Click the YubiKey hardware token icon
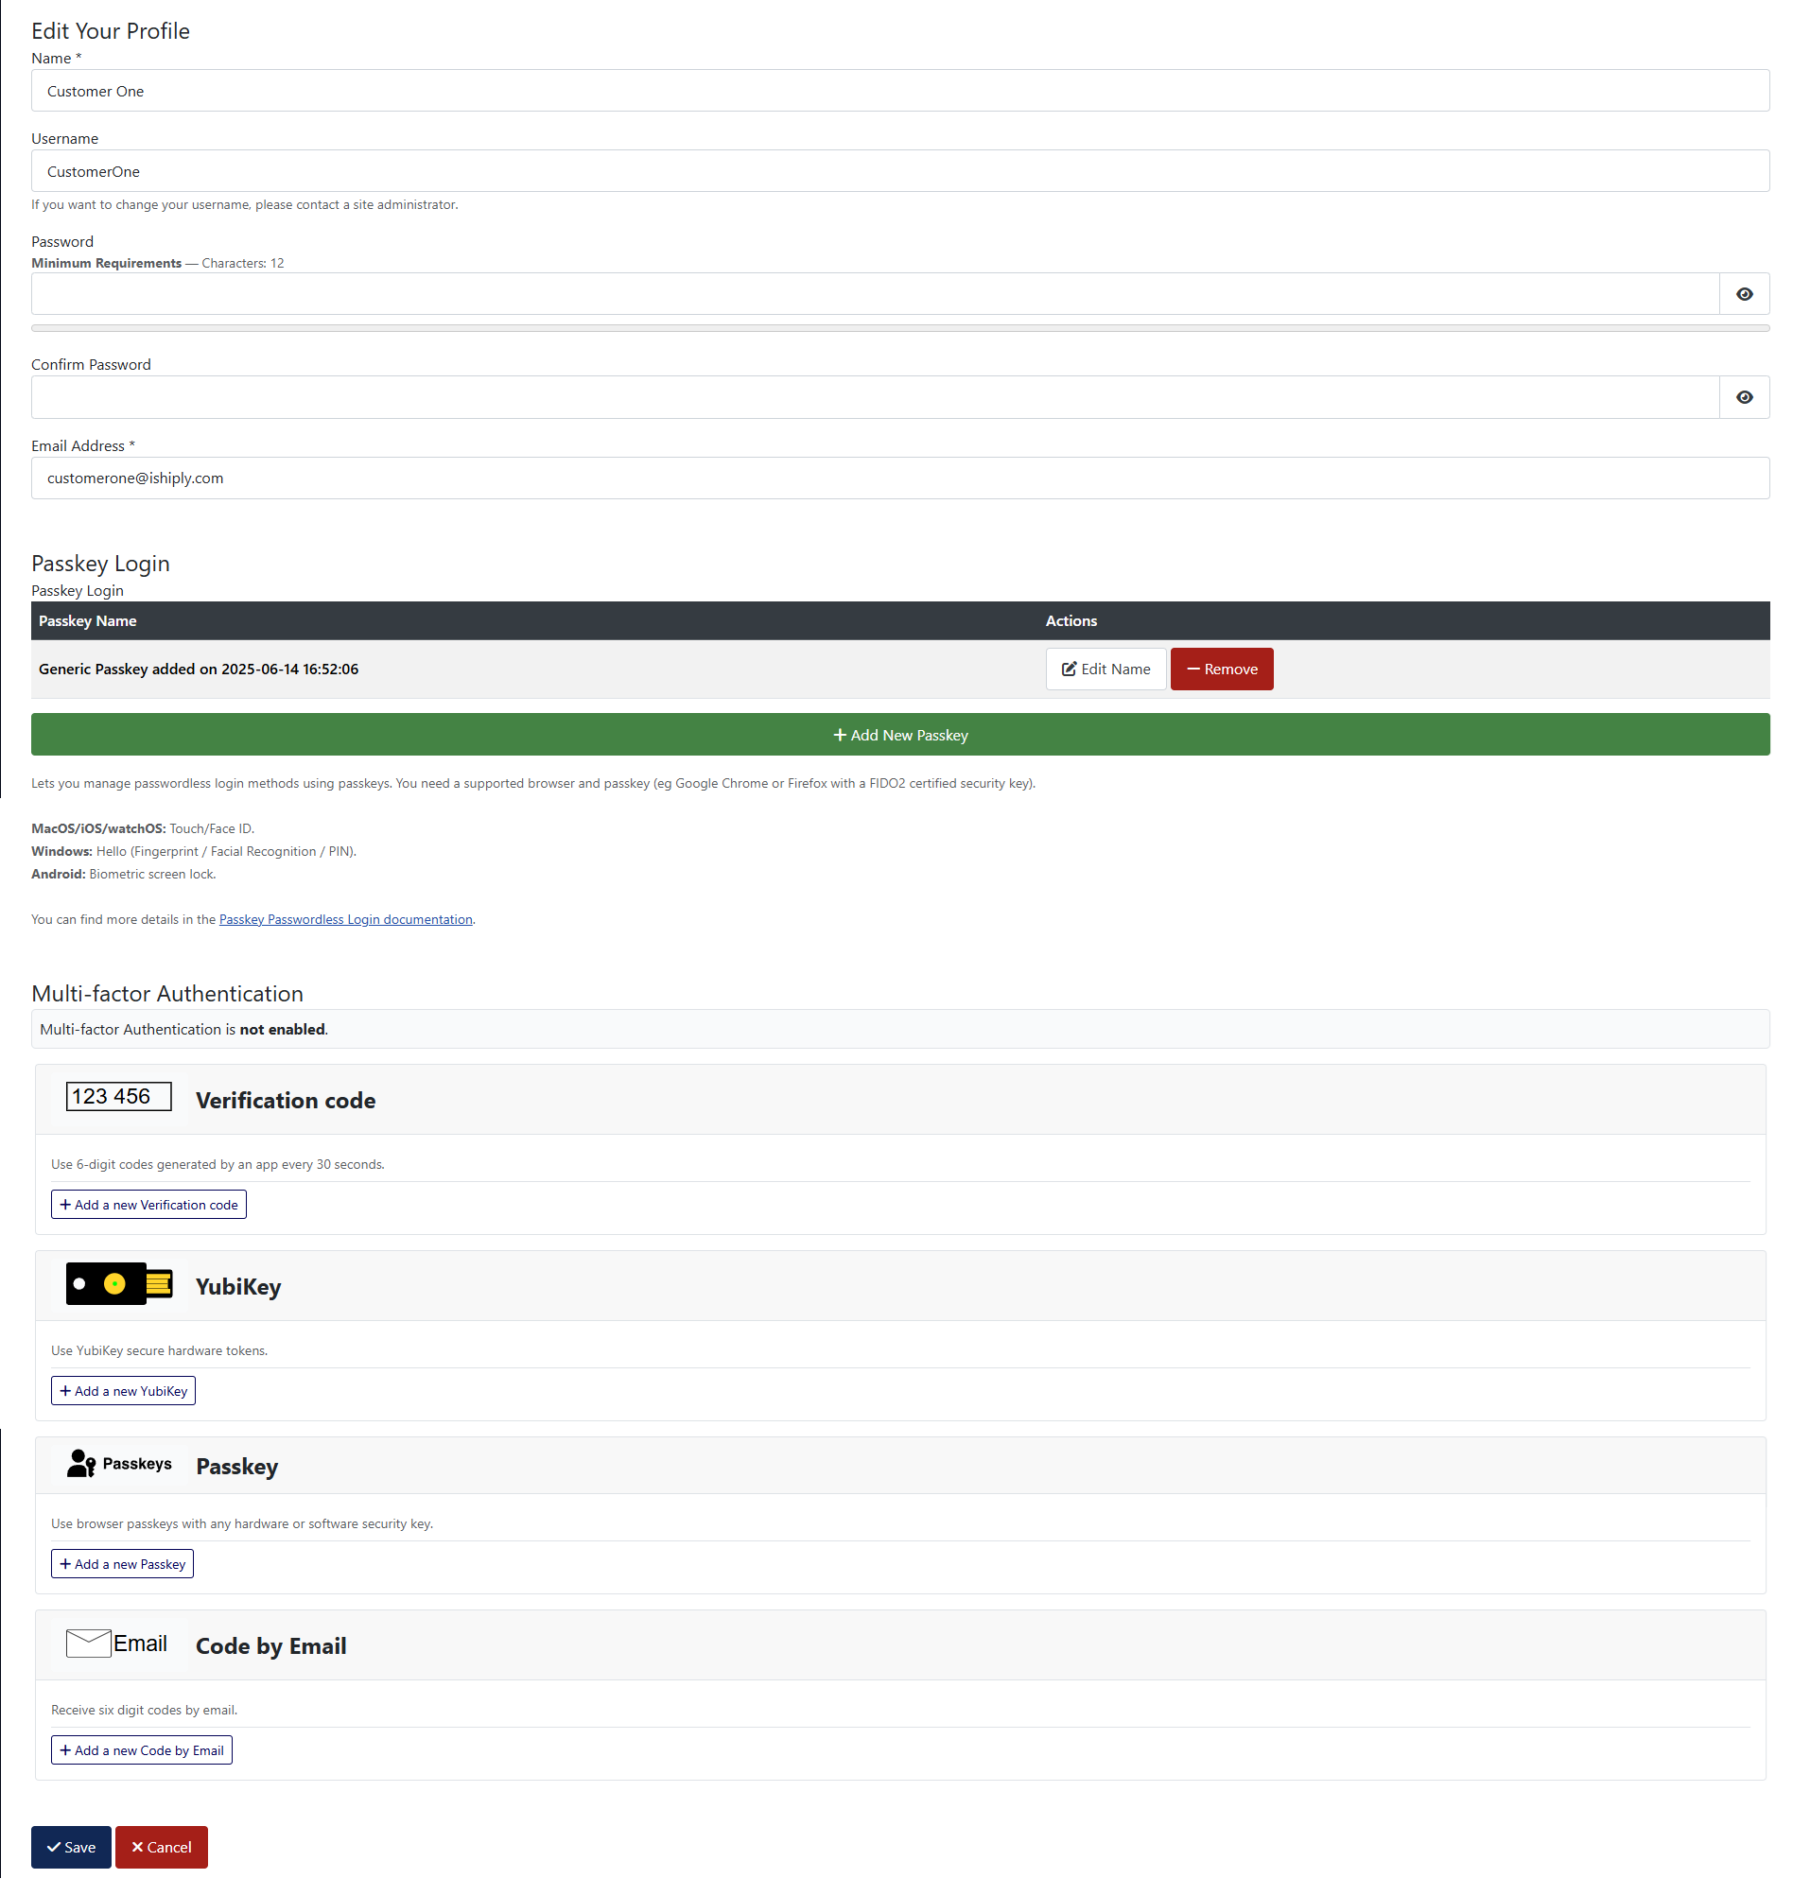 pos(118,1283)
